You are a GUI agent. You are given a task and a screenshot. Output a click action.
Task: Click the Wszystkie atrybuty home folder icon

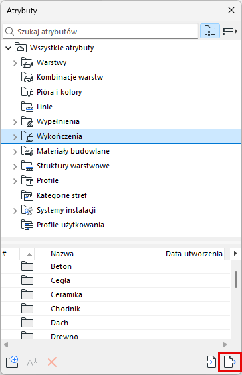[21, 48]
